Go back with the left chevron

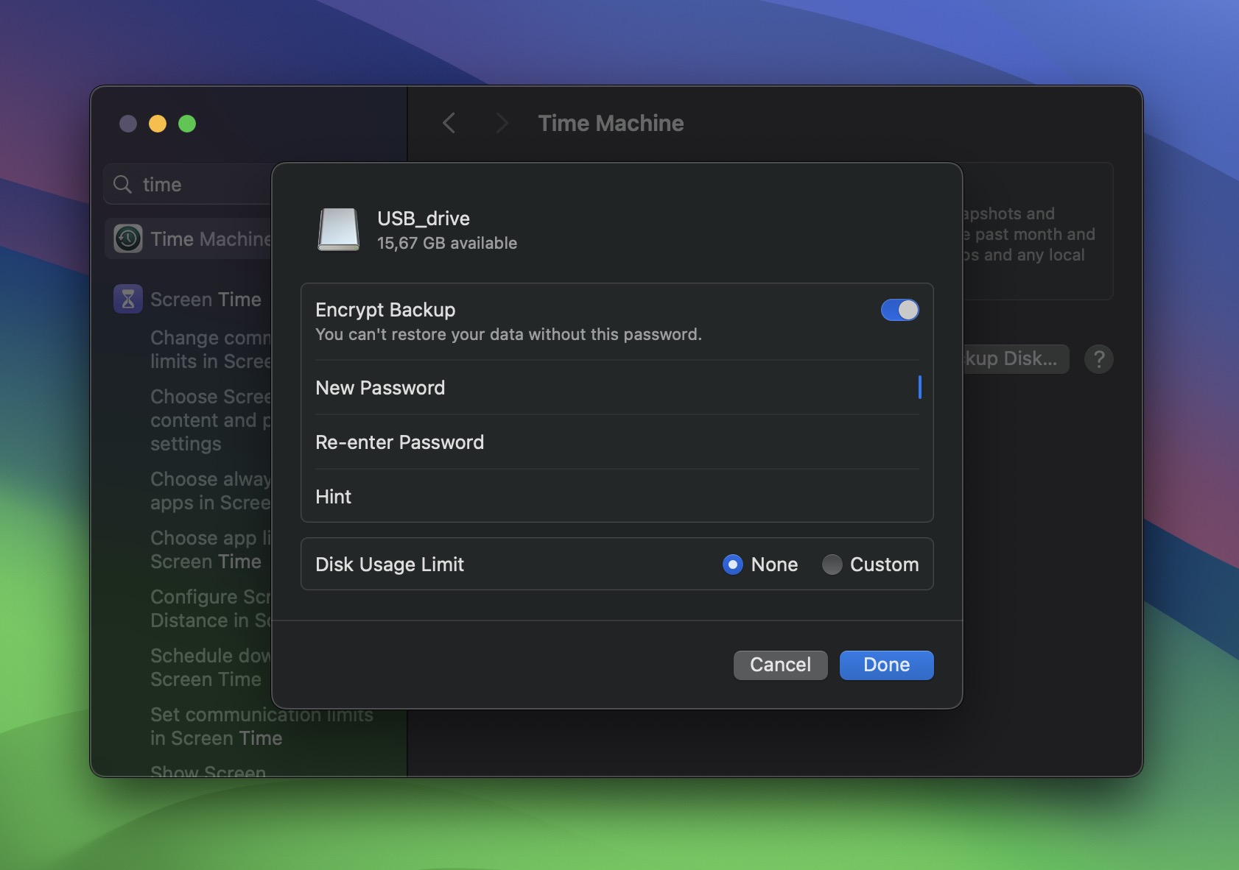449,123
